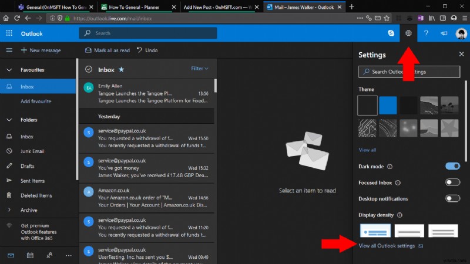Click the Inbox favourite star icon
The image size is (470, 264).
[122, 69]
